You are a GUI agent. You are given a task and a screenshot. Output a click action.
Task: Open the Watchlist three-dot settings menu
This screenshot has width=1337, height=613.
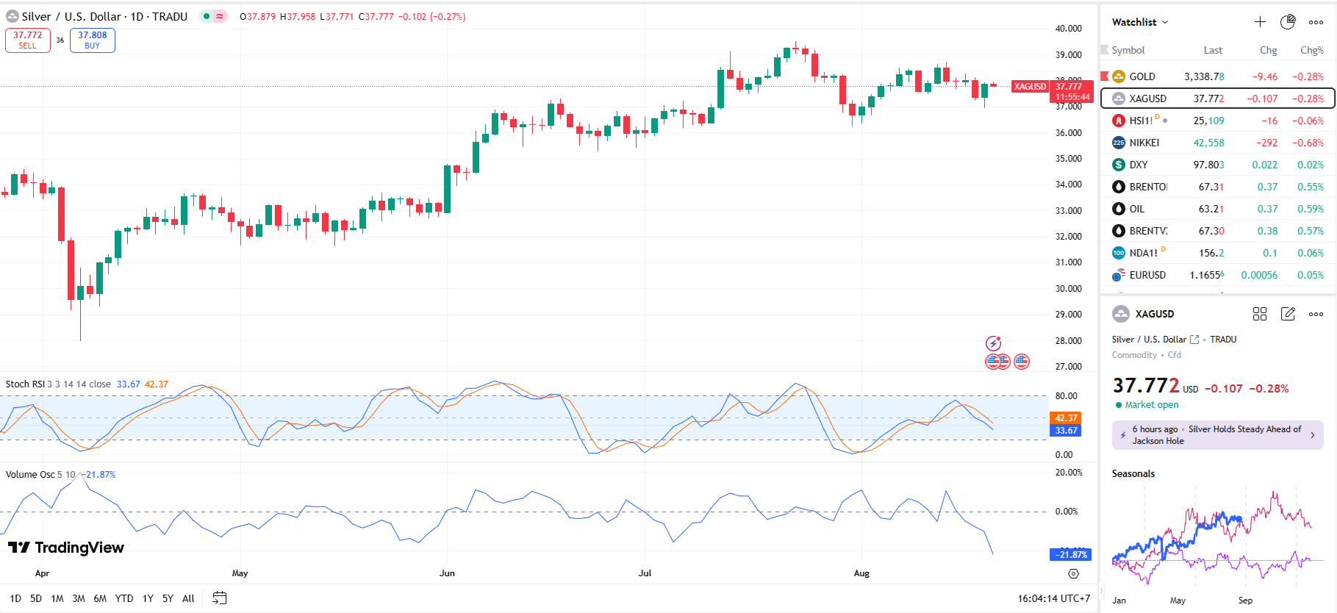1316,22
